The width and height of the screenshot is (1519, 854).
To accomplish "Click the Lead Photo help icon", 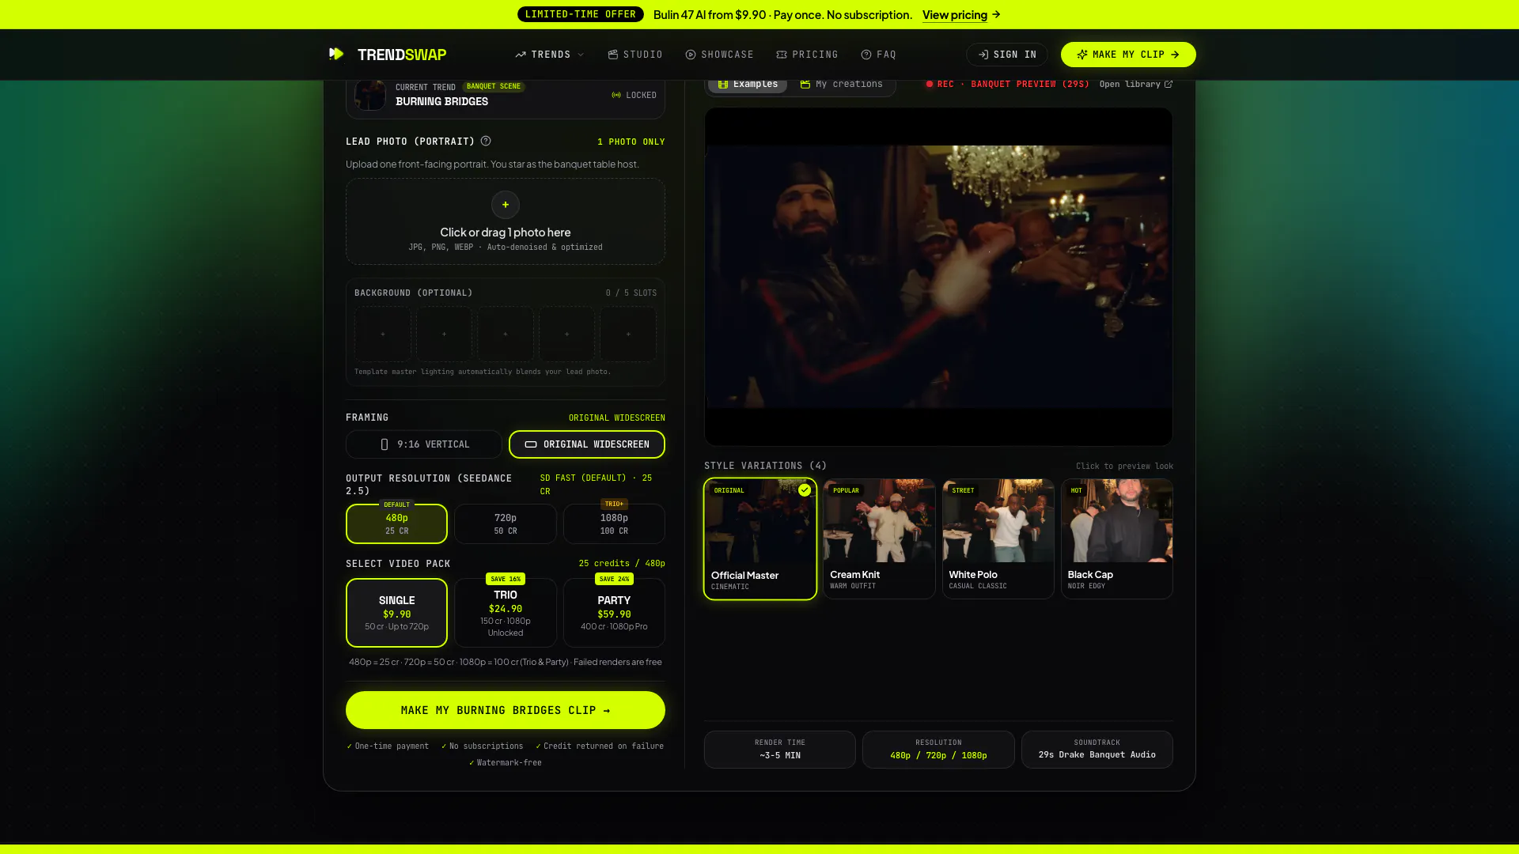I will click(x=486, y=141).
